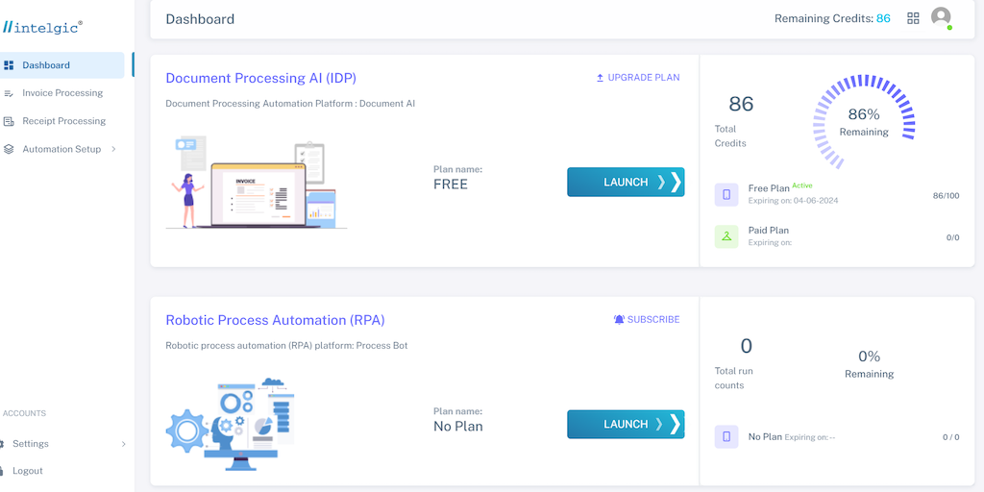Click the invoice laptop illustration
This screenshot has height=492, width=984.
[256, 182]
